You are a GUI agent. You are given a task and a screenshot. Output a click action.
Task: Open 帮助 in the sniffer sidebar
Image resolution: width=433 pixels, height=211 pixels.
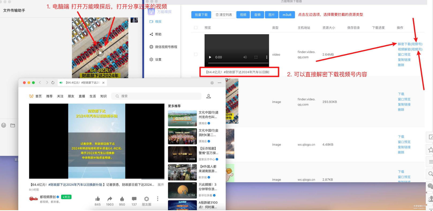click(156, 34)
